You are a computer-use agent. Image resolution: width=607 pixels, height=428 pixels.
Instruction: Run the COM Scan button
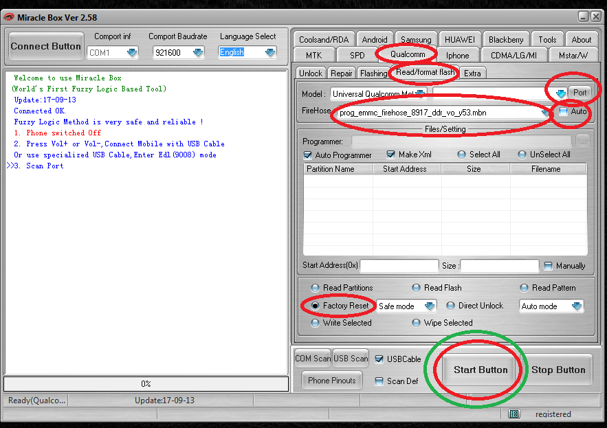(x=312, y=359)
